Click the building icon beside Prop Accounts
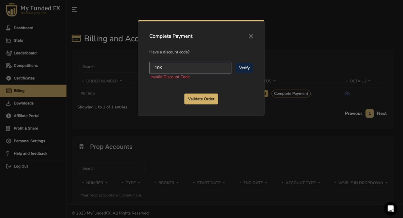The width and height of the screenshot is (403, 218). coord(81,147)
